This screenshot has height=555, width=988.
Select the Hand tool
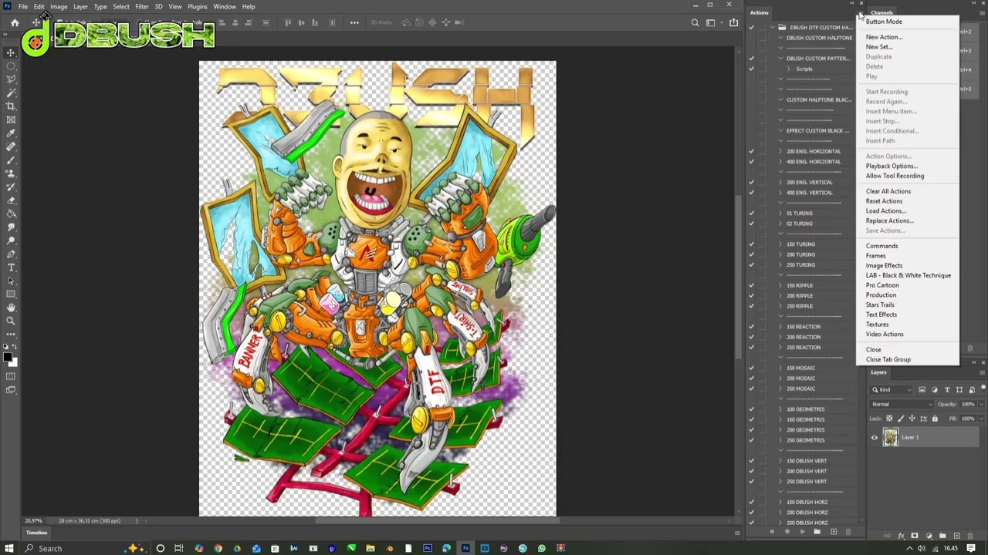point(11,307)
